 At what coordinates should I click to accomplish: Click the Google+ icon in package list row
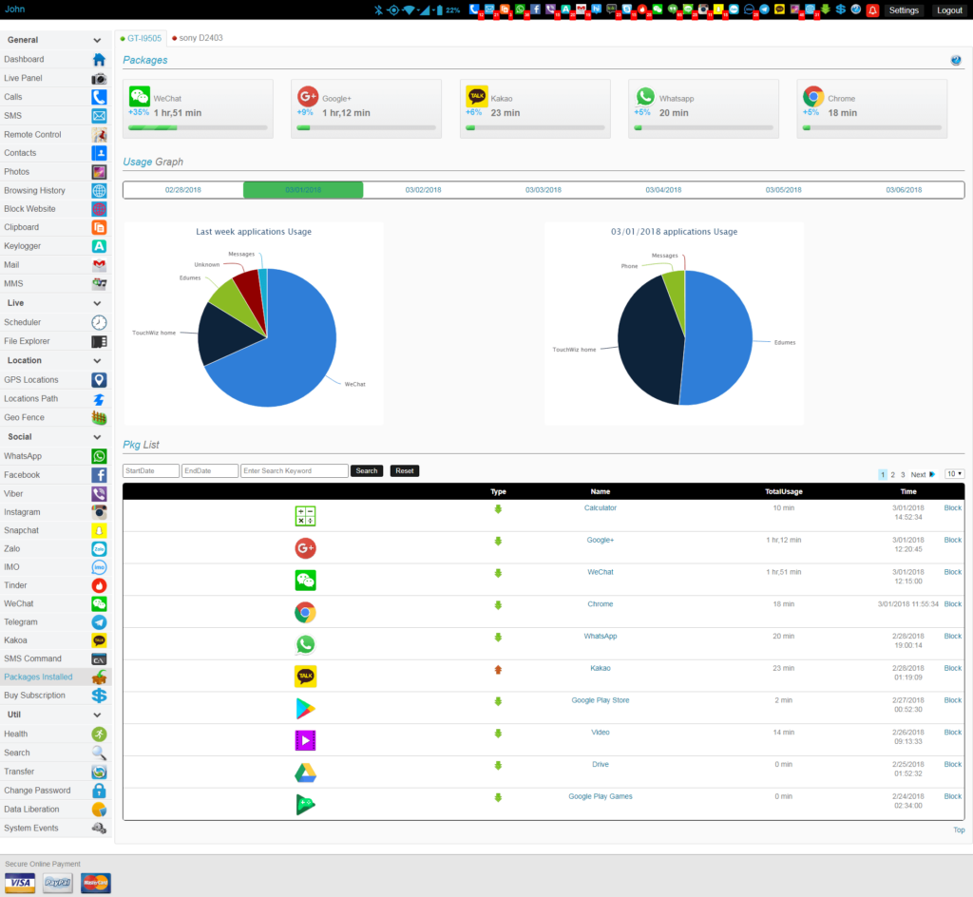[305, 547]
